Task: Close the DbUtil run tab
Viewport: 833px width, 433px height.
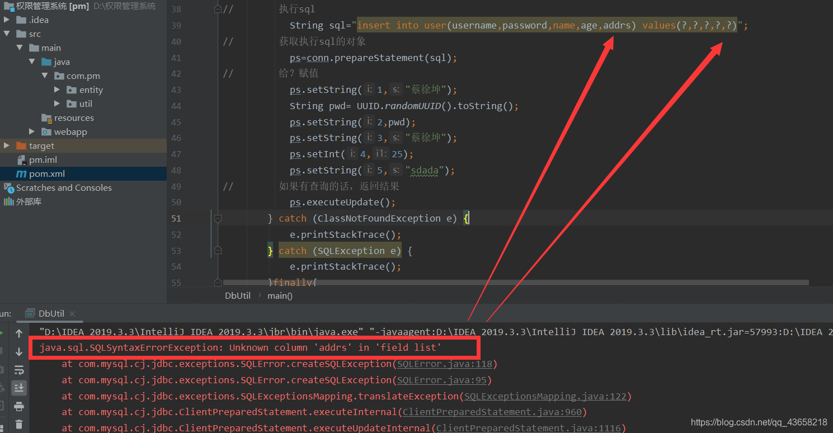Action: click(72, 314)
